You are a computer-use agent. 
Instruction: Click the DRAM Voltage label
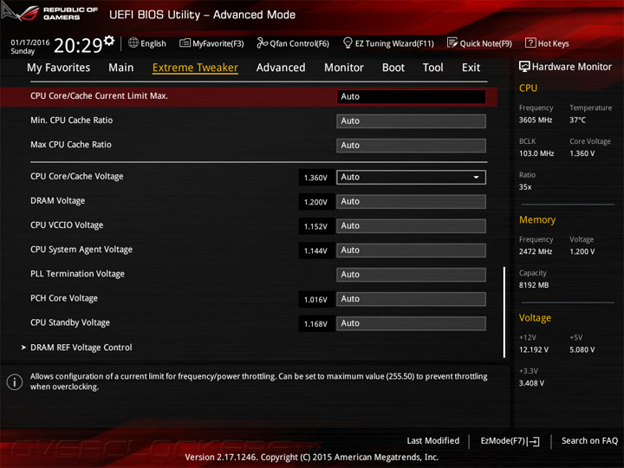tap(58, 200)
